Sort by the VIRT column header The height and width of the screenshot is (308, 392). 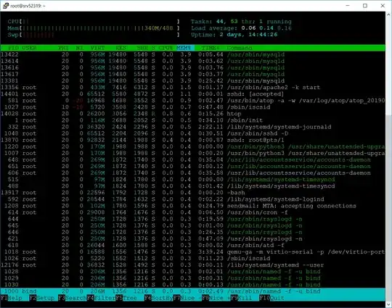coord(97,48)
